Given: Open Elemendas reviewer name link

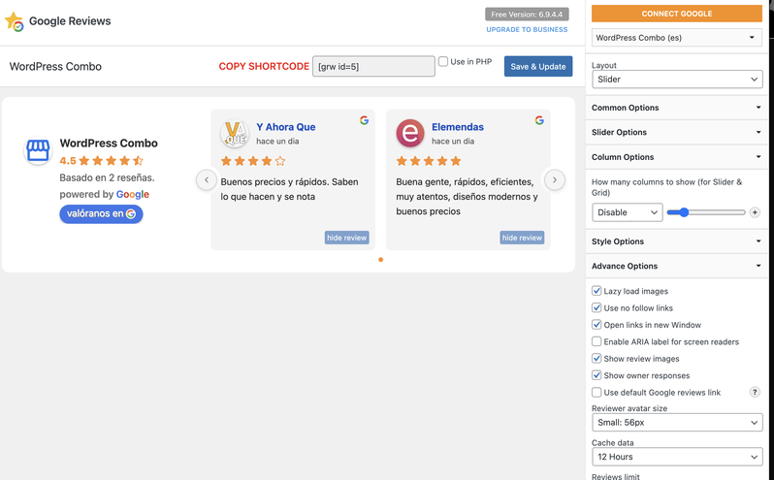Looking at the screenshot, I should 458,127.
